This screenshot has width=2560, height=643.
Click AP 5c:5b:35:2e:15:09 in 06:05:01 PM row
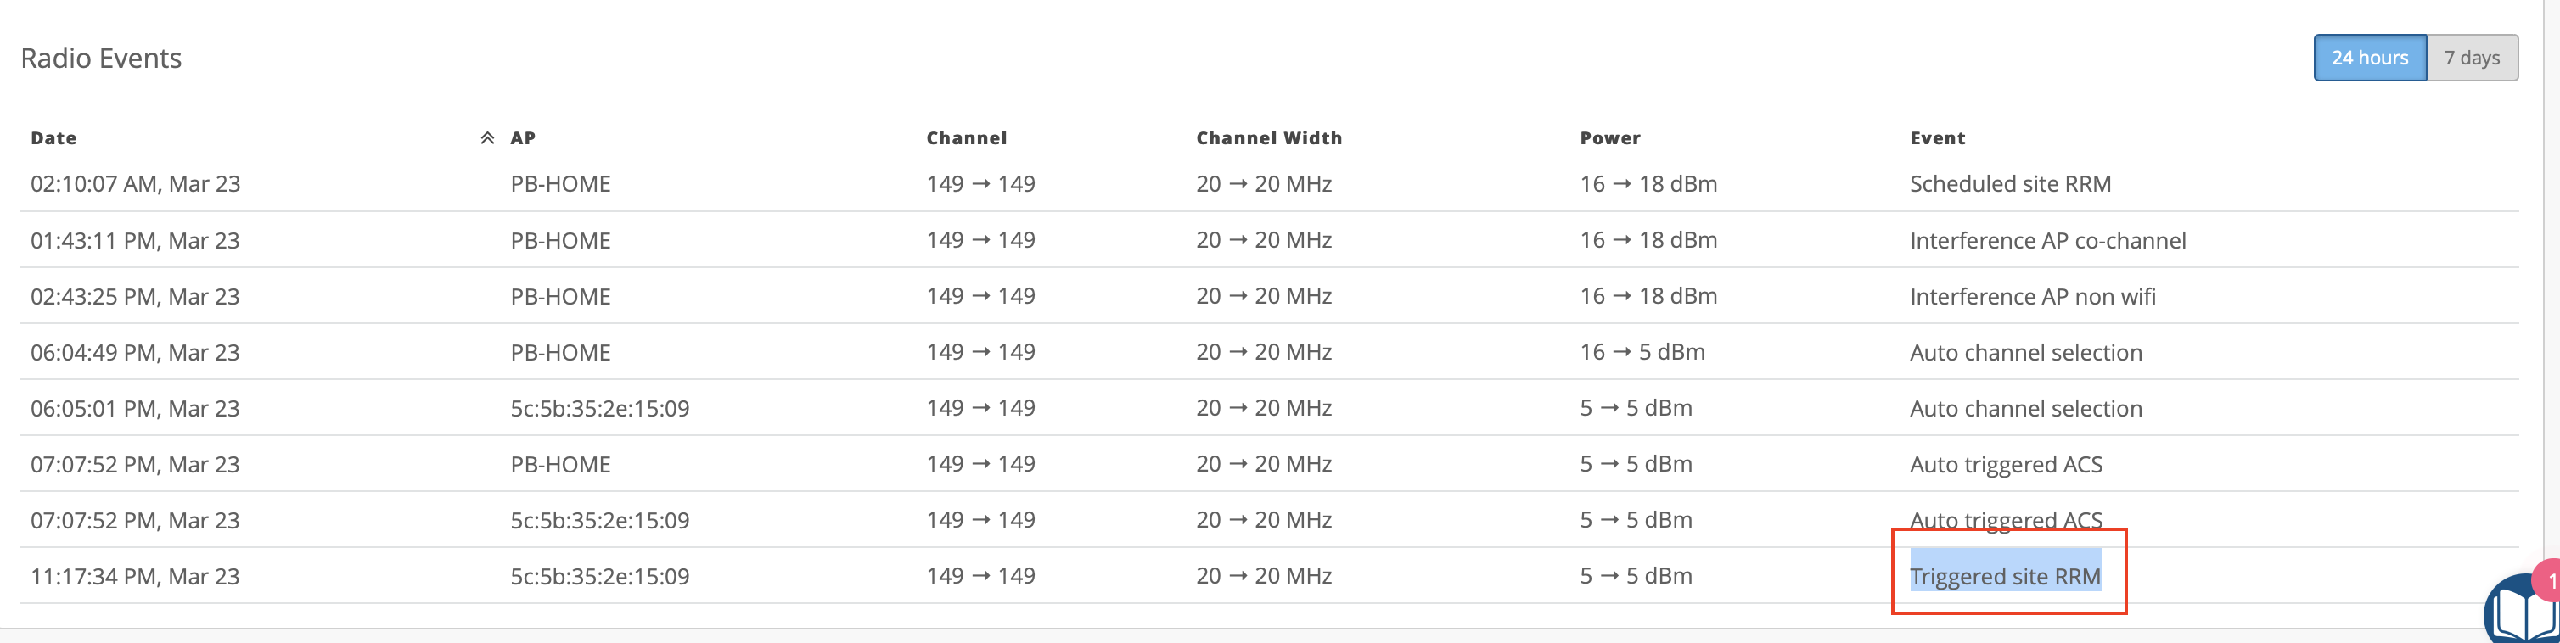[599, 409]
